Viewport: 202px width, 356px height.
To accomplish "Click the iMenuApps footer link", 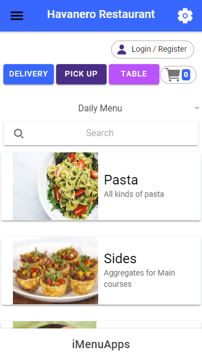I will coord(101,344).
